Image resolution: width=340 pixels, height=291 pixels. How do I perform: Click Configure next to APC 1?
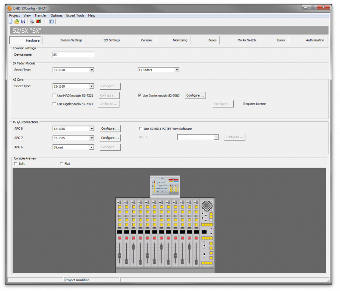point(235,137)
